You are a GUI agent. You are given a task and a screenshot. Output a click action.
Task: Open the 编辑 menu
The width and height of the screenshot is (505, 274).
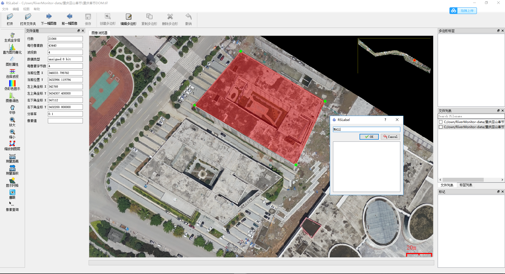pyautogui.click(x=16, y=9)
